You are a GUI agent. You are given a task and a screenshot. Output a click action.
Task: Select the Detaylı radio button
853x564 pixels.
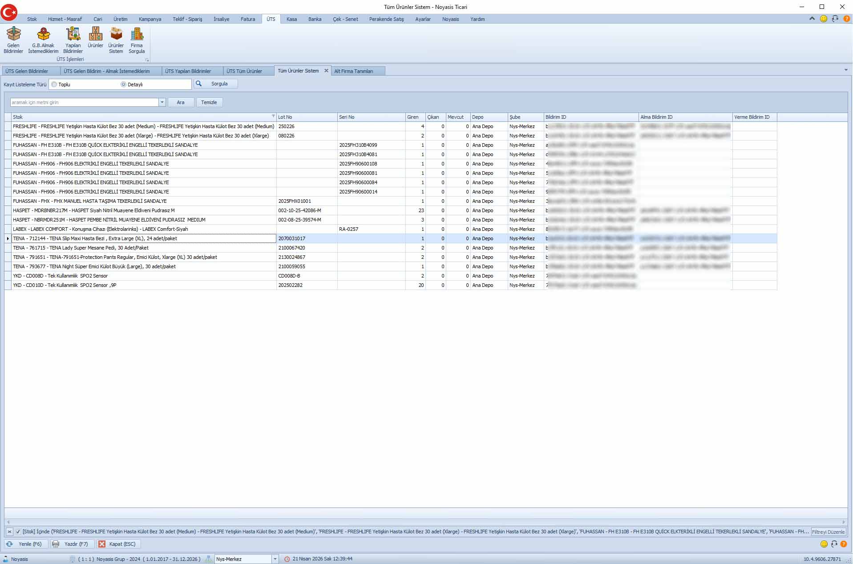pyautogui.click(x=124, y=85)
